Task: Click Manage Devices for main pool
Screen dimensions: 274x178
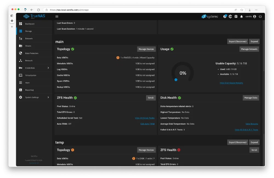Action: 146,49
